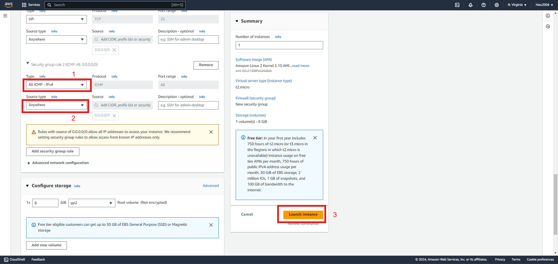Launch CloudShell from top bar icon
Viewport: 558px width, 264px height.
[457, 5]
